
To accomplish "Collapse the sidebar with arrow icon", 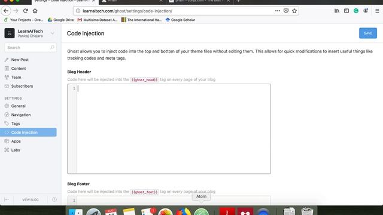I will point(7,199).
